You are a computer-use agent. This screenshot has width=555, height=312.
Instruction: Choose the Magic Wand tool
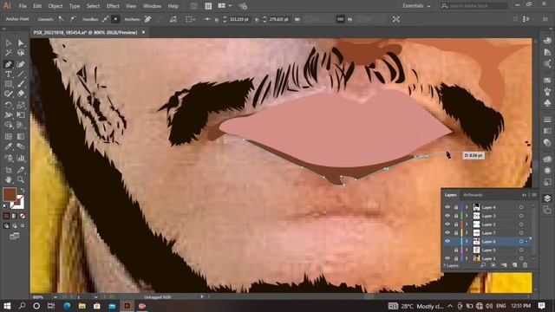[9, 53]
